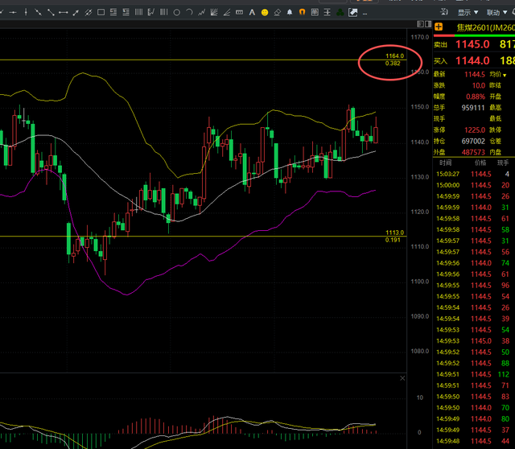Select the horizontal segment with endpoints tool
This screenshot has width=515, height=449.
[x=63, y=13]
